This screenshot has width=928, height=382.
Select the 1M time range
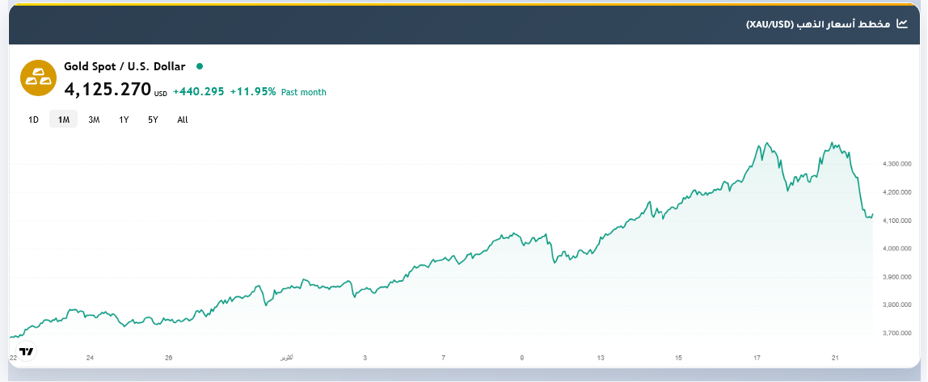point(64,120)
